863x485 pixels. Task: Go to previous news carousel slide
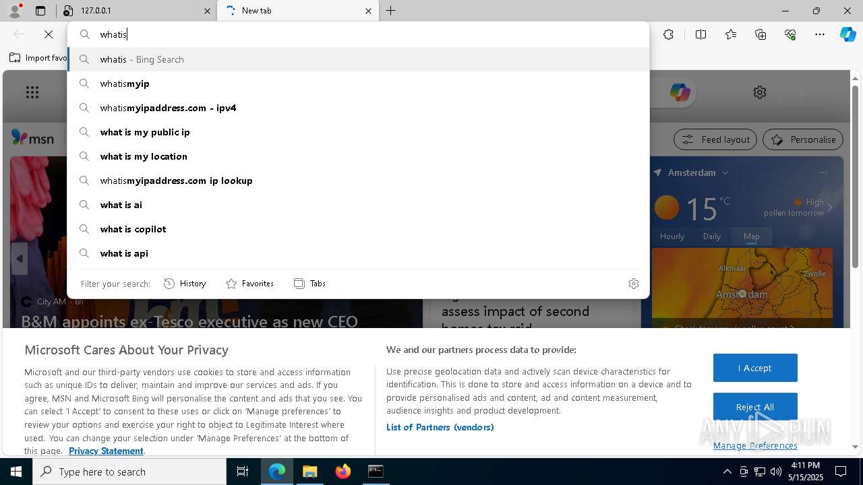tap(19, 259)
